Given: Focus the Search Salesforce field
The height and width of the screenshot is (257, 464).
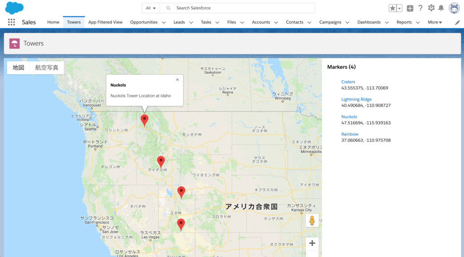Looking at the screenshot, I should tap(237, 8).
